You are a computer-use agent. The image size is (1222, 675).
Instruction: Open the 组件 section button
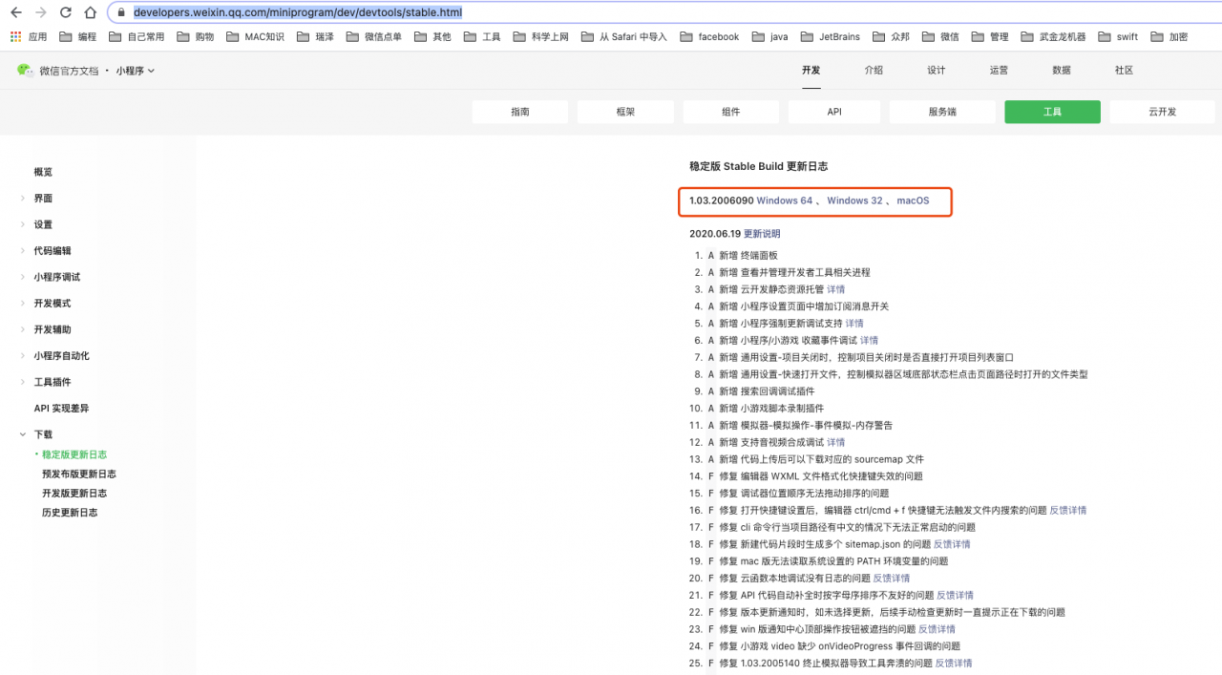tap(730, 112)
